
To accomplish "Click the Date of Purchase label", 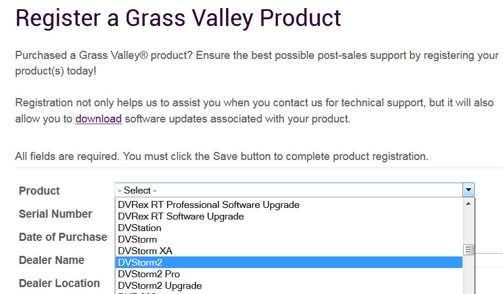I will pyautogui.click(x=62, y=237).
